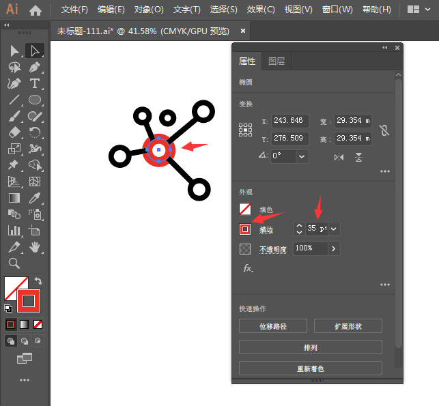Screen dimensions: 439x406
Task: Open the 编辑(E) menu
Action: tap(111, 10)
